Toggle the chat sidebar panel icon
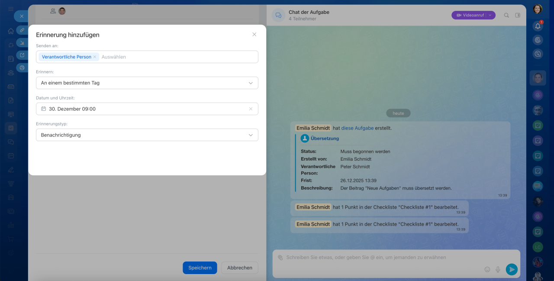The height and width of the screenshot is (281, 554). tap(518, 15)
